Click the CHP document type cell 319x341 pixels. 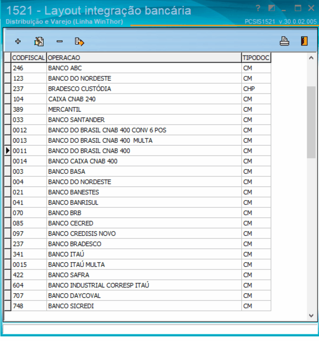pyautogui.click(x=256, y=89)
